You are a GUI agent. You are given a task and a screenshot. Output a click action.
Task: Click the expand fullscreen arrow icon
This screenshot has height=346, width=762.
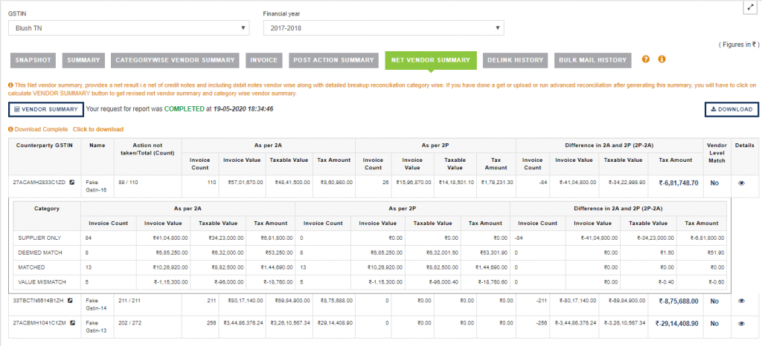750,8
